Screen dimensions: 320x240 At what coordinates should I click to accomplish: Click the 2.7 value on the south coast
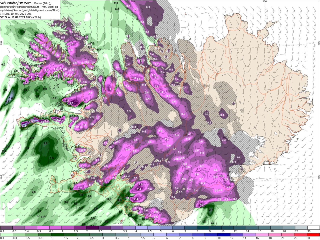click(211, 210)
